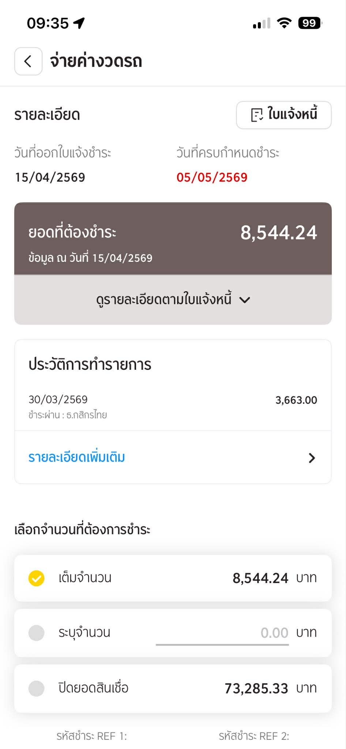Viewport: 346px width, 749px height.
Task: Tap the 0.00 custom amount field
Action: (x=222, y=633)
